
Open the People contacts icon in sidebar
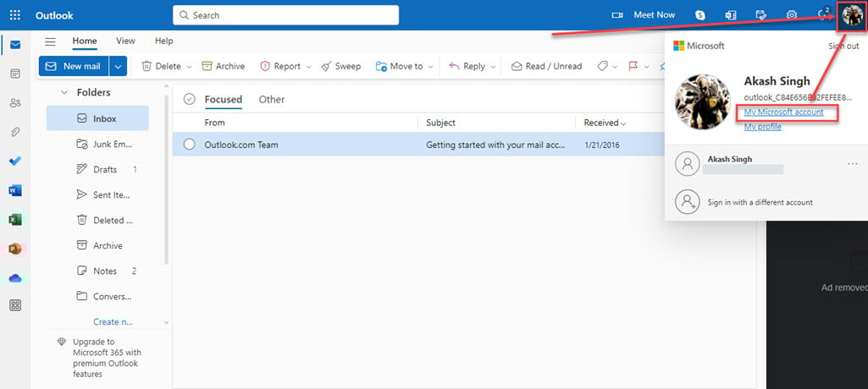pos(15,103)
